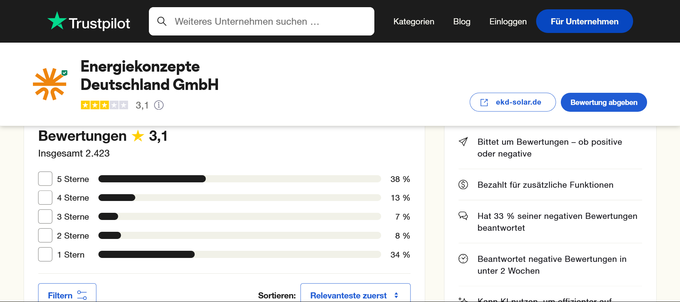Click the dollar icon beside Bezahlt für zusätzliche Funktionen
The width and height of the screenshot is (680, 302).
(x=463, y=184)
